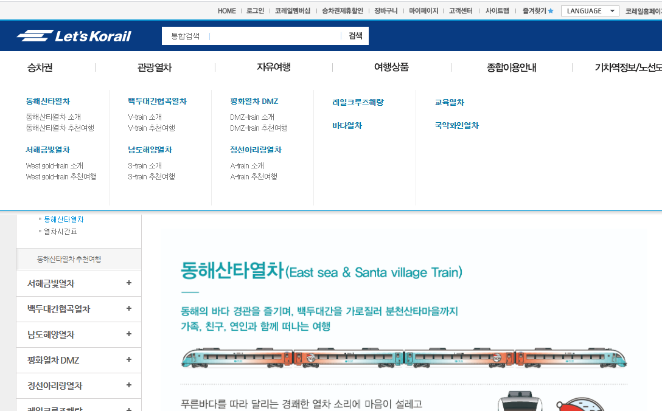Click the favorites star icon (즐겨찾기)
Viewport: 662px width, 411px height.
point(551,11)
